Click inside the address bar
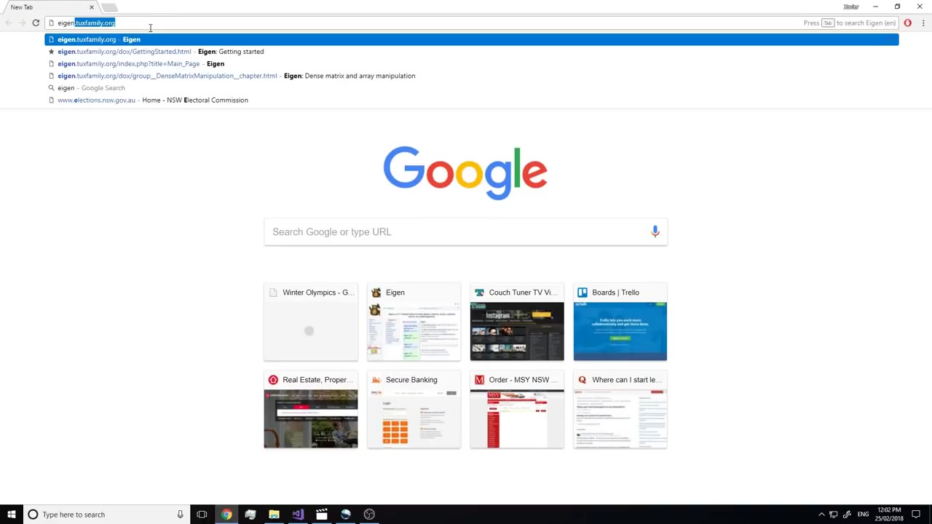Image resolution: width=932 pixels, height=524 pixels. (x=422, y=23)
